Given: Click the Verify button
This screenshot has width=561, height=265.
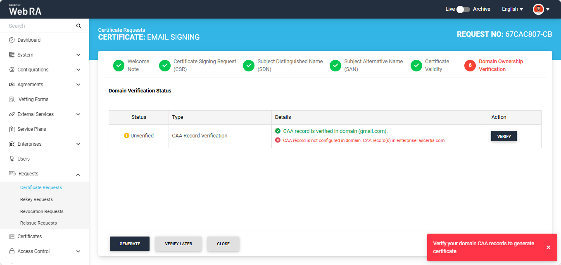Looking at the screenshot, I should point(504,136).
